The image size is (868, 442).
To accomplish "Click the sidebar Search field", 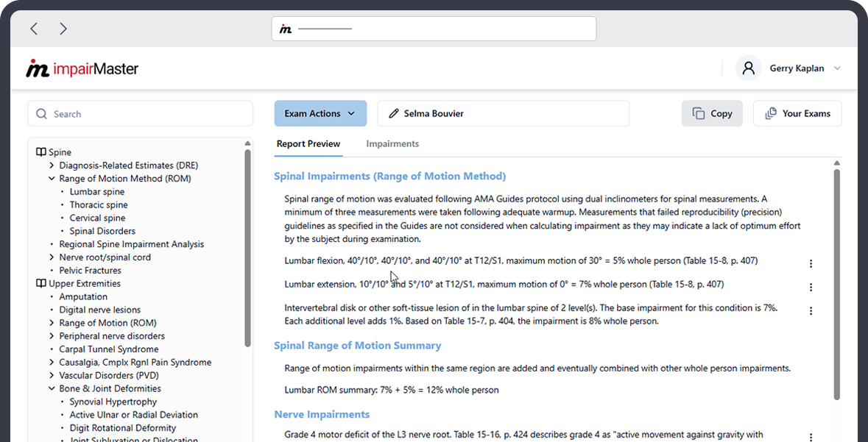I will 140,114.
